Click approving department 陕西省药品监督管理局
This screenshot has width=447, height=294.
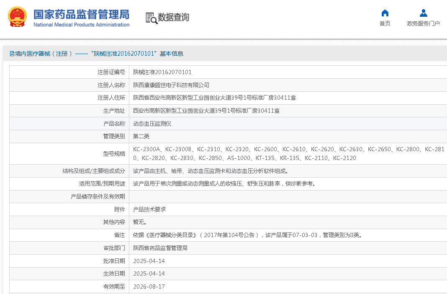click(160, 248)
